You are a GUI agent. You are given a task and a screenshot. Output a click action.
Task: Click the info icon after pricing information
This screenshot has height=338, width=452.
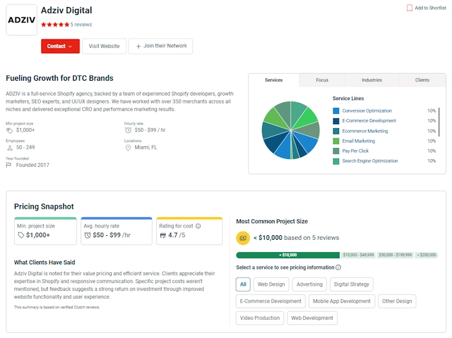click(x=338, y=268)
